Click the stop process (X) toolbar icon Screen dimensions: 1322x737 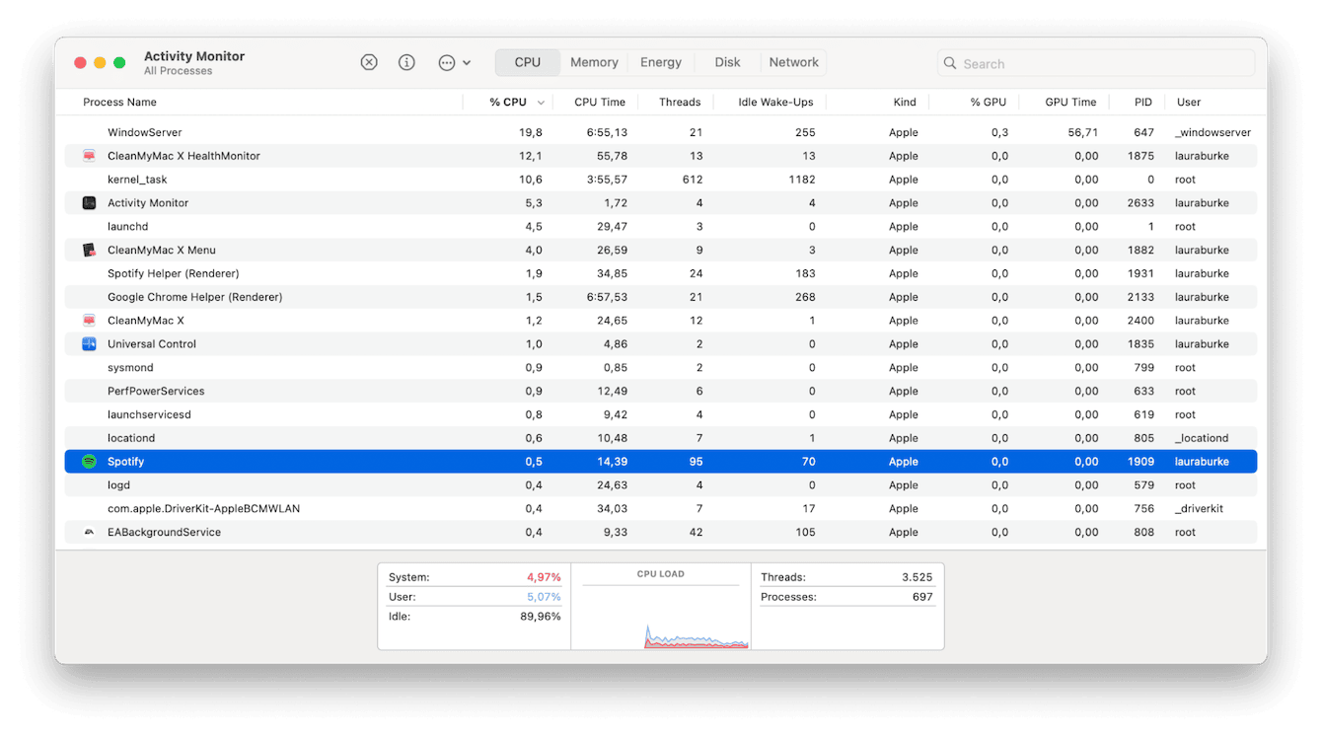369,62
